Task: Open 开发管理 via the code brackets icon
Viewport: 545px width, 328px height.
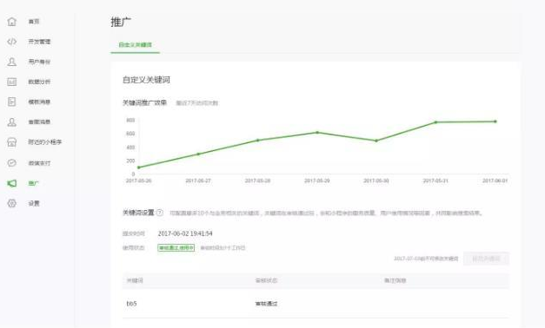Action: coord(12,42)
